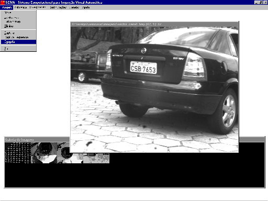The image size is (268, 201).
Task: Click the CSB-7653 license plate in the image
Action: point(143,68)
